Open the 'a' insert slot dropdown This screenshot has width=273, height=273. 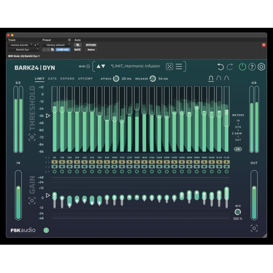(x=36, y=45)
